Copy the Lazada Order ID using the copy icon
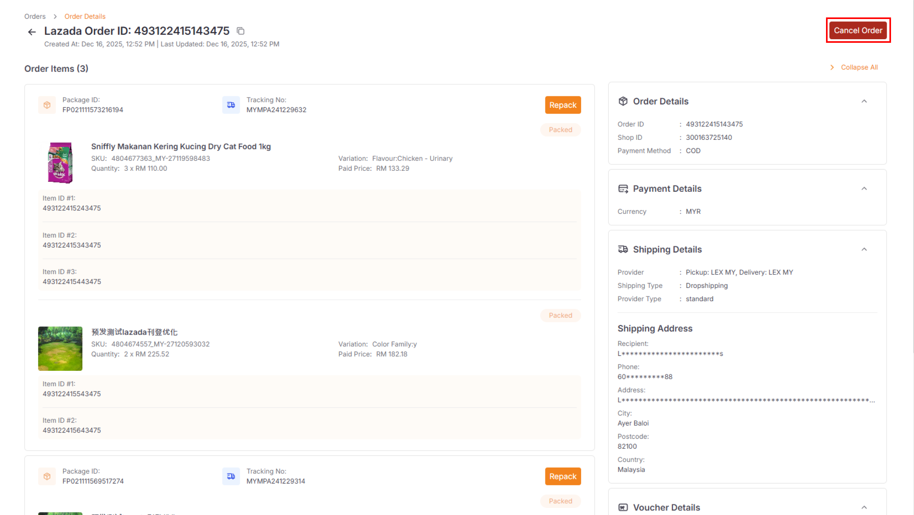The width and height of the screenshot is (914, 515). click(241, 31)
